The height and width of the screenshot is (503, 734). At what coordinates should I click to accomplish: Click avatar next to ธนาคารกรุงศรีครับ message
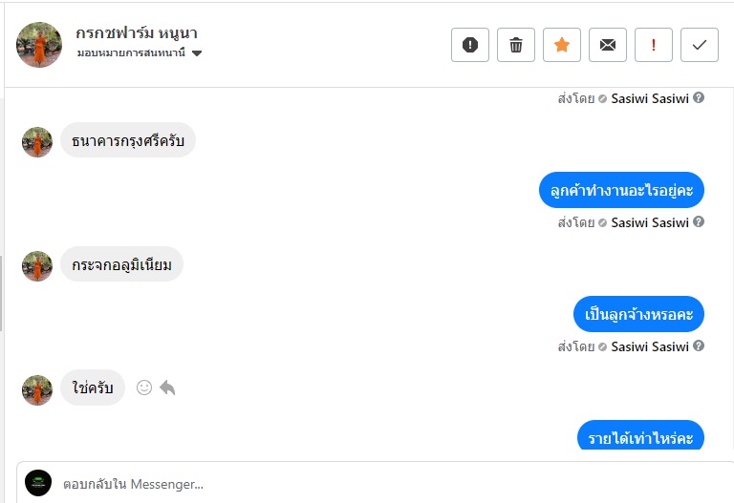(37, 142)
